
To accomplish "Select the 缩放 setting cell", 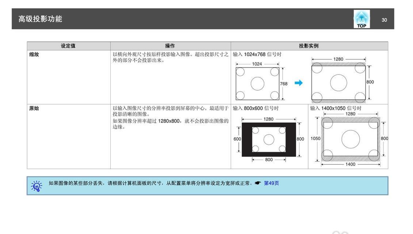I will click(69, 77).
